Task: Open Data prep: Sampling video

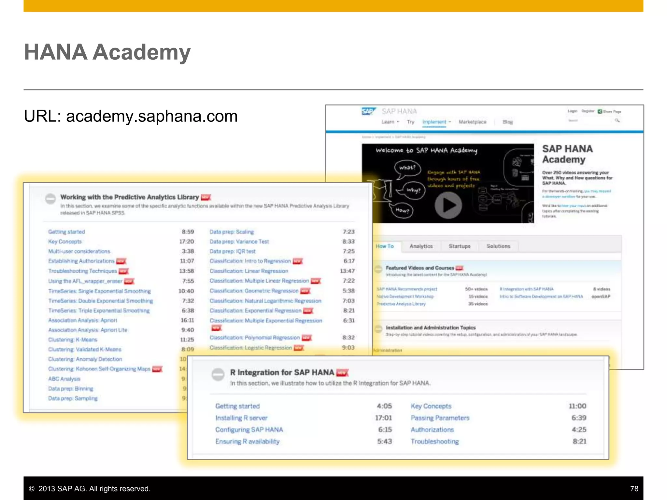Action: pyautogui.click(x=73, y=398)
